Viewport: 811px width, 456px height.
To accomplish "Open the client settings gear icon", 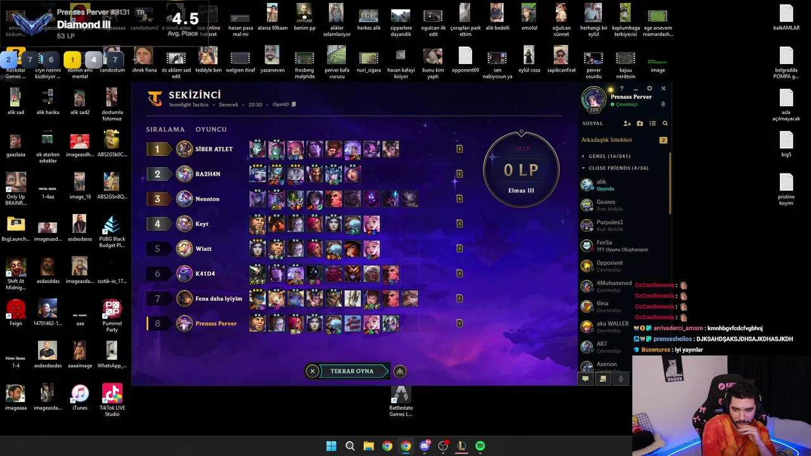I will coord(649,89).
